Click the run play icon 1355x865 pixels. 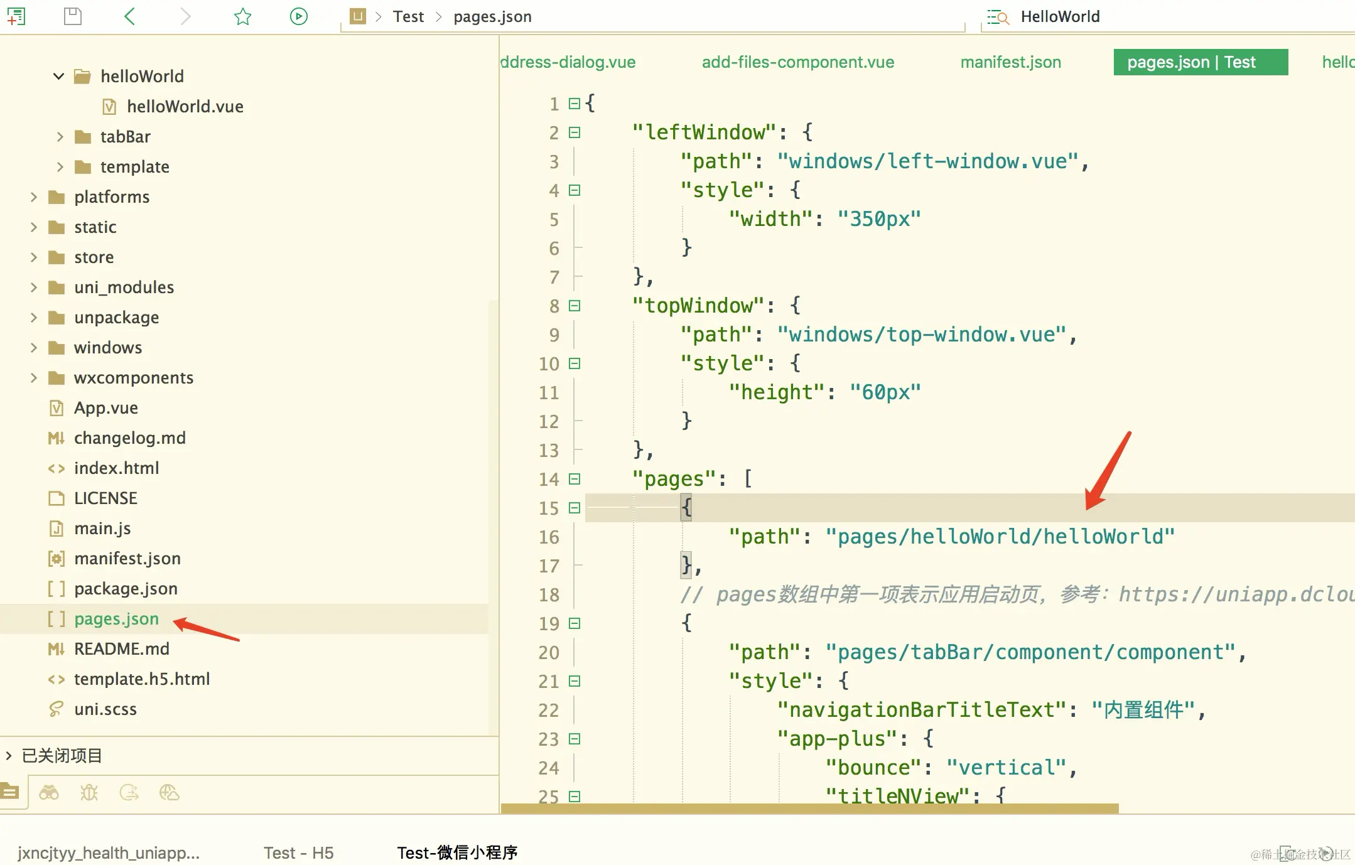pyautogui.click(x=299, y=16)
